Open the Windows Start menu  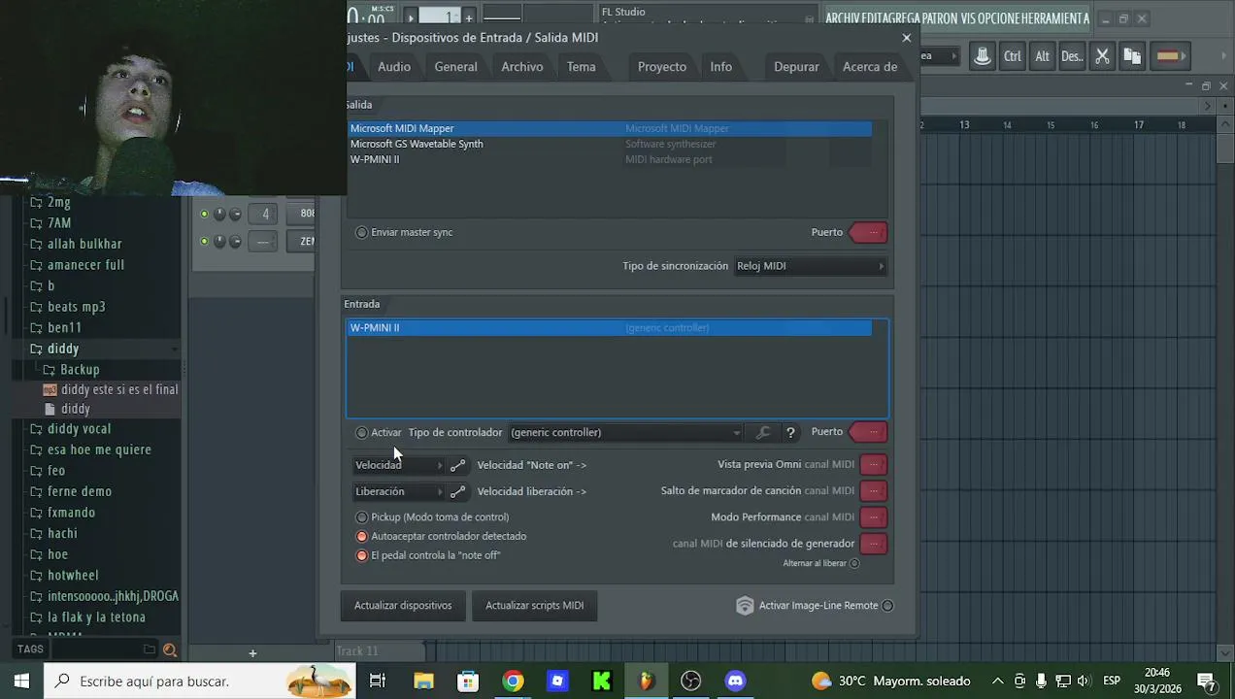point(21,682)
